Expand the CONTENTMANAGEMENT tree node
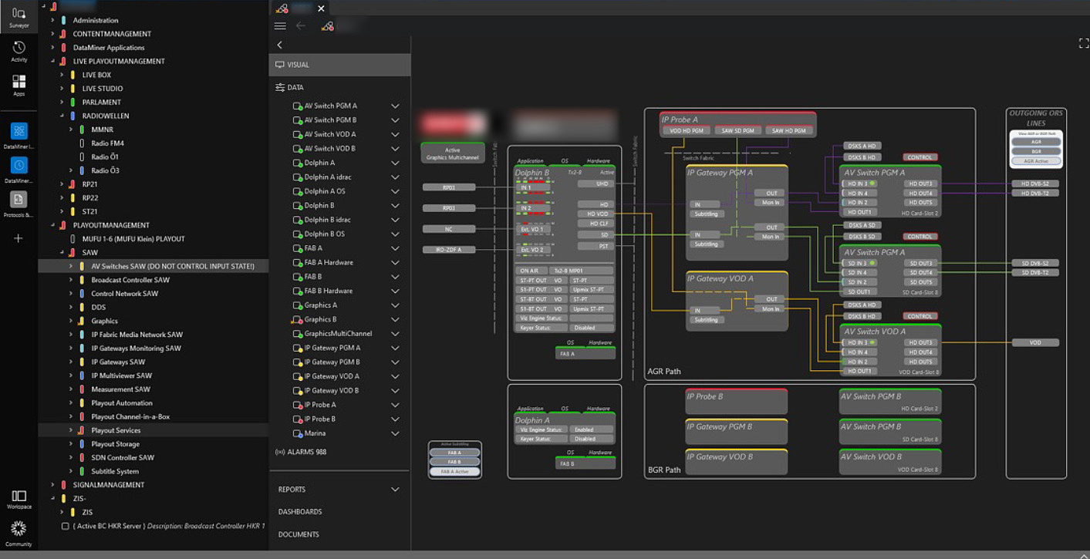 (52, 34)
